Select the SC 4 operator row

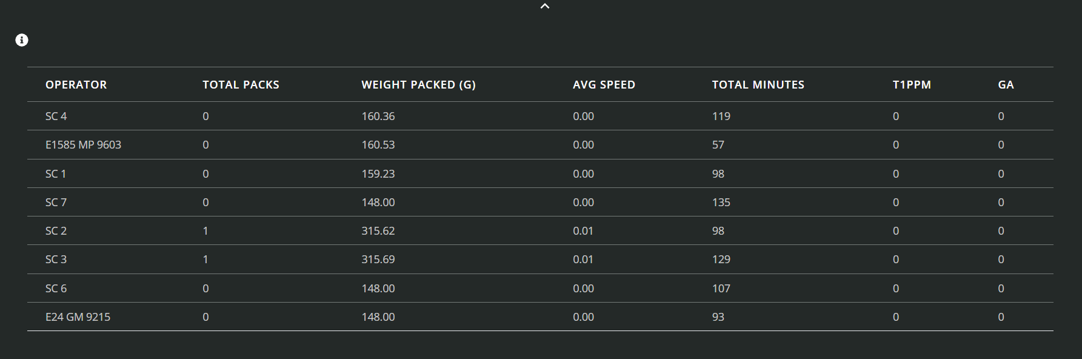[x=56, y=116]
